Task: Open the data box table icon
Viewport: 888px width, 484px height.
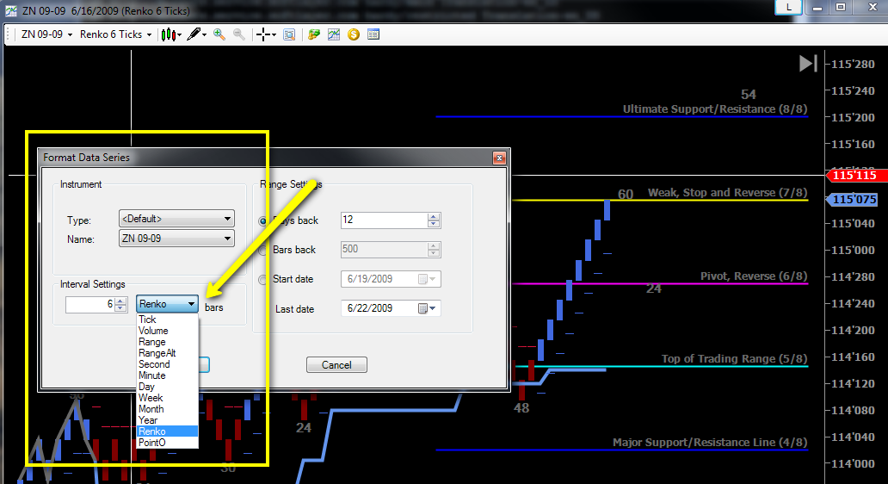Action: pyautogui.click(x=373, y=34)
